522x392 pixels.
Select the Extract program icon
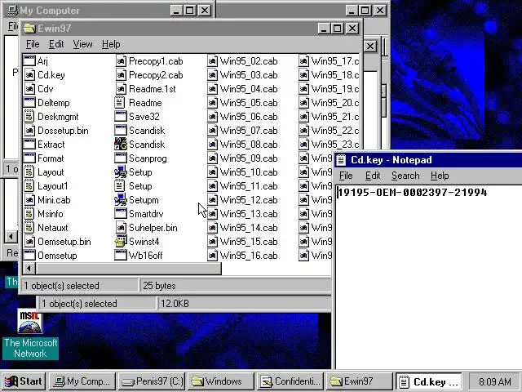tap(29, 145)
